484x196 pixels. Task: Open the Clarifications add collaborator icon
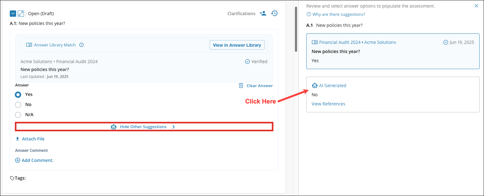[263, 13]
